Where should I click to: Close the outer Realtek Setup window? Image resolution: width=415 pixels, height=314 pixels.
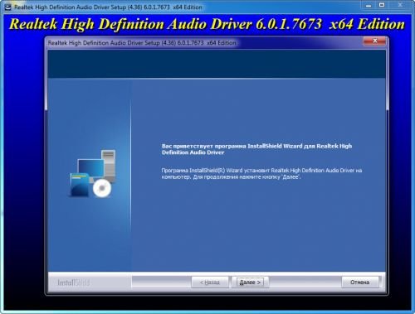tap(400, 5)
